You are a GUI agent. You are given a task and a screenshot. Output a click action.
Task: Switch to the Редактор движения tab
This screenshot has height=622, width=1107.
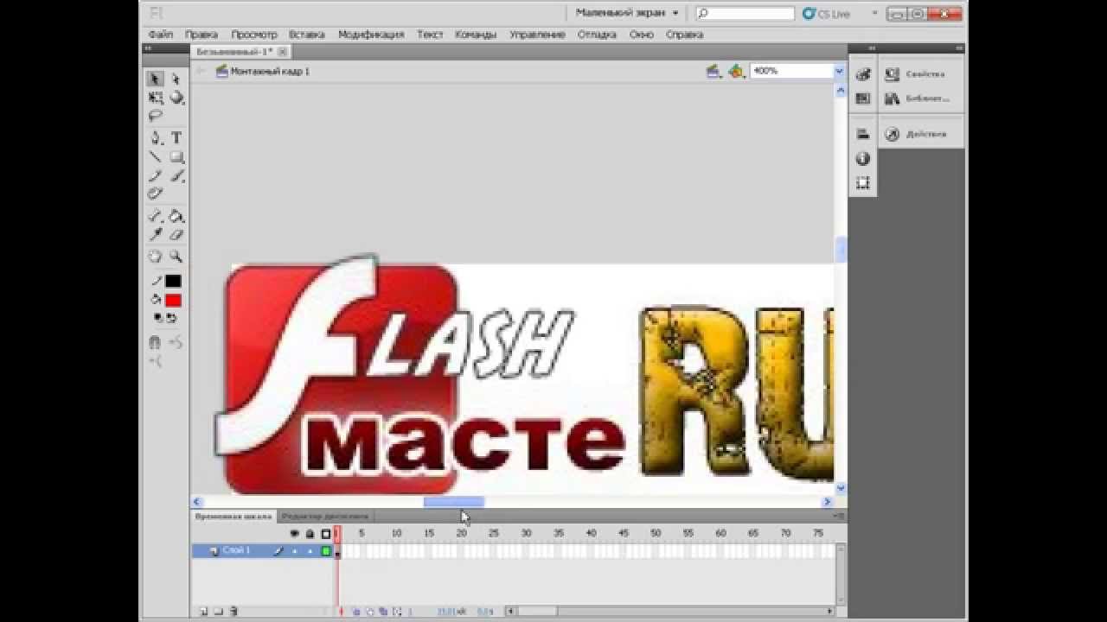(325, 516)
